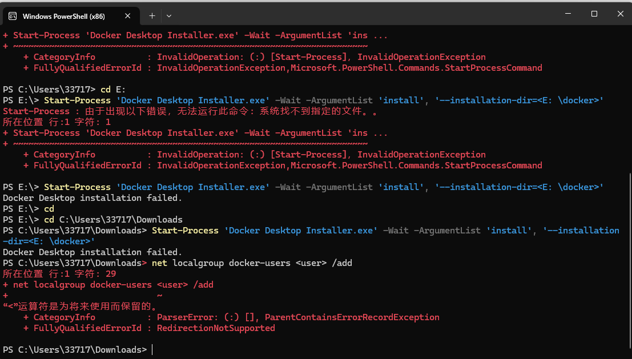
Task: Click the '所在位置 行:1 字符: 1' line
Action: coord(57,122)
